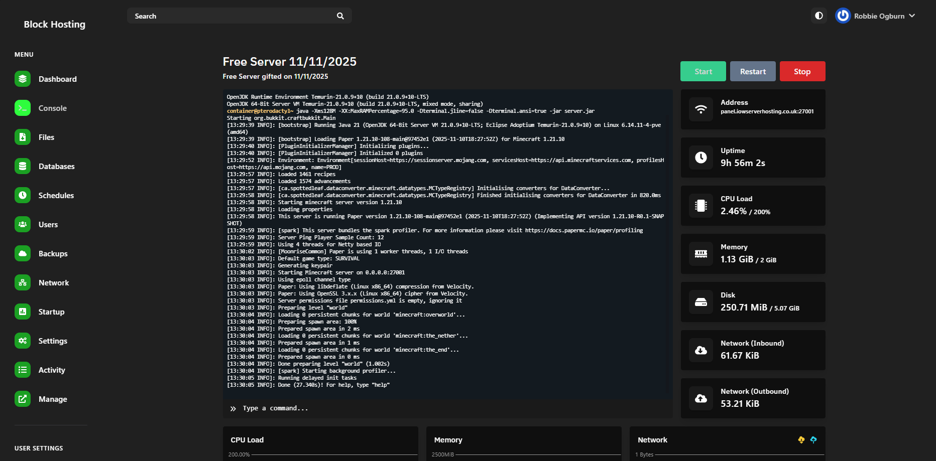The image size is (936, 461).
Task: Click the Backups cloud icon
Action: (x=23, y=253)
